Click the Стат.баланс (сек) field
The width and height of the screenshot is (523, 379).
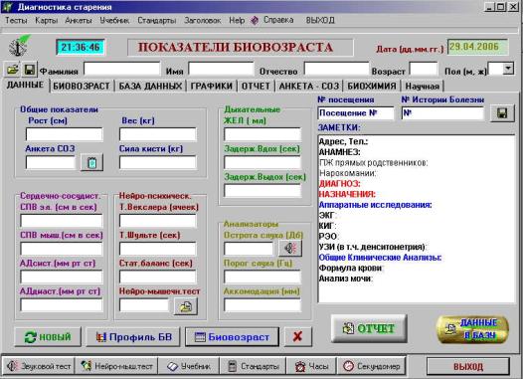[158, 277]
